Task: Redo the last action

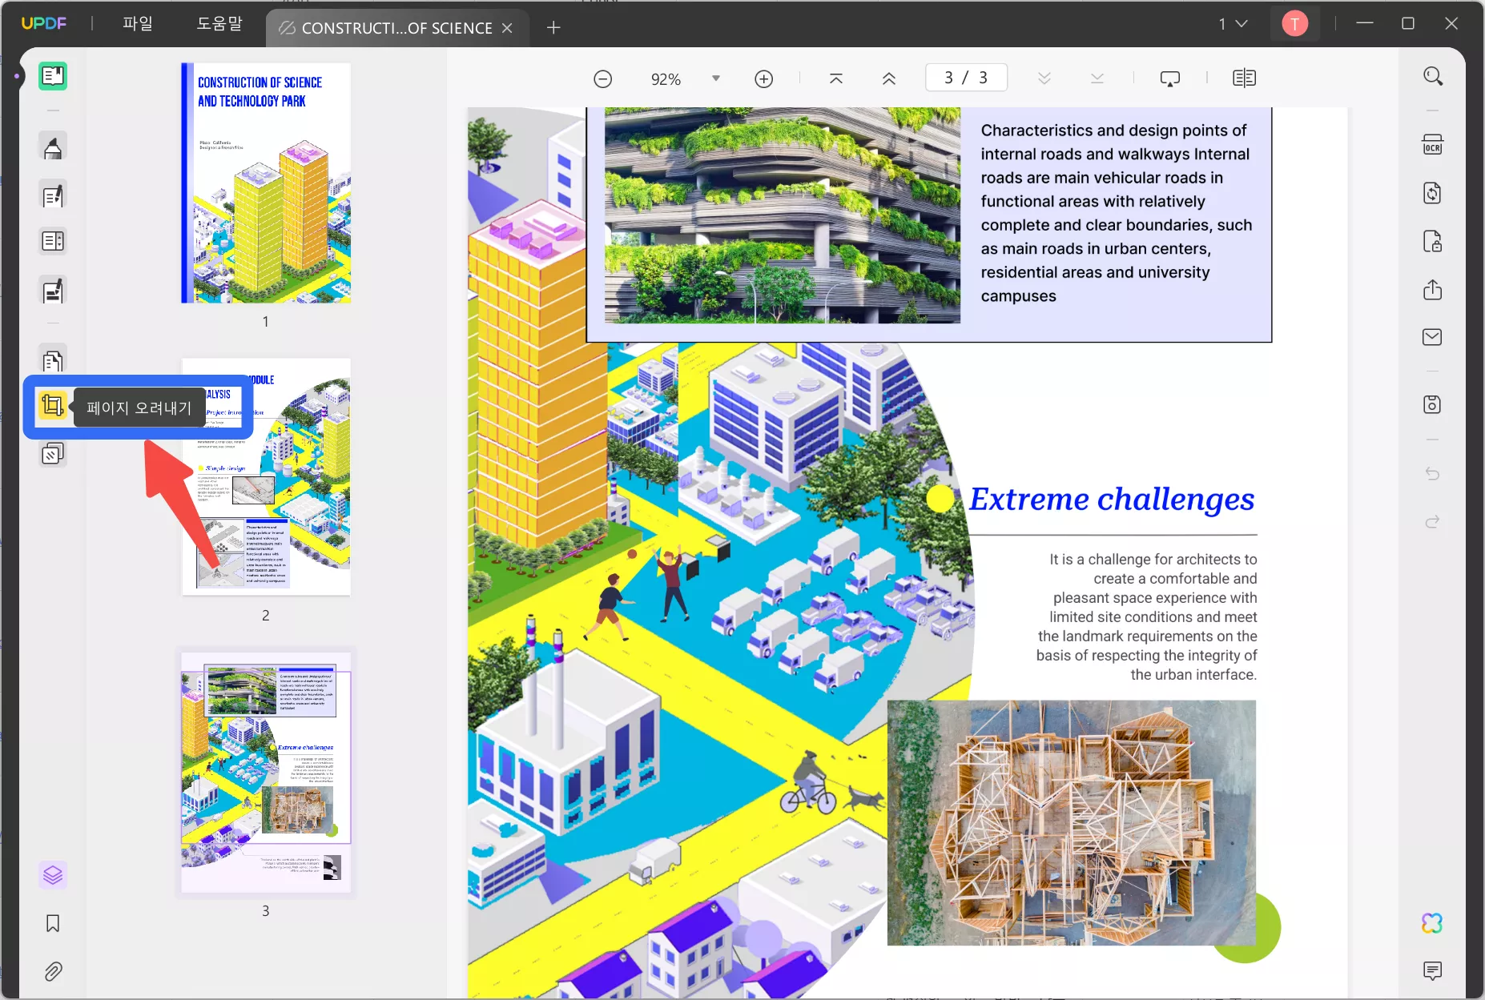Action: pos(1433,521)
